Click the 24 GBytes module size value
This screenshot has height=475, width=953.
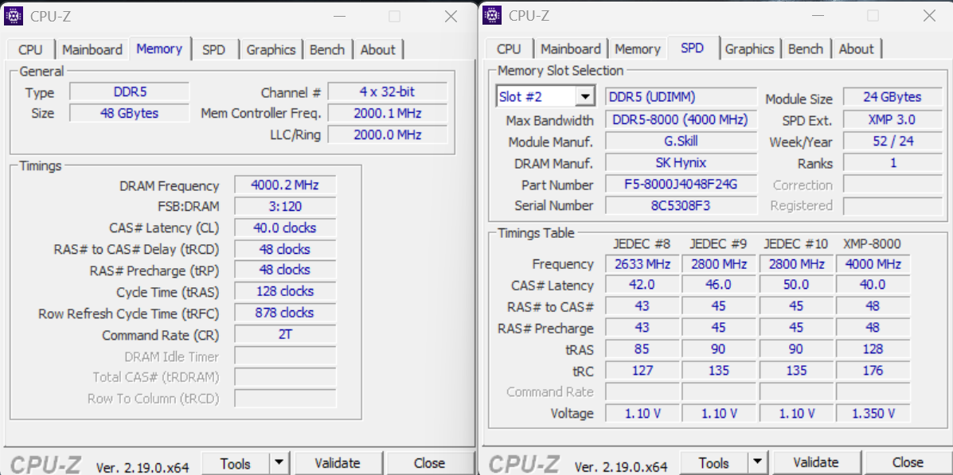point(892,97)
